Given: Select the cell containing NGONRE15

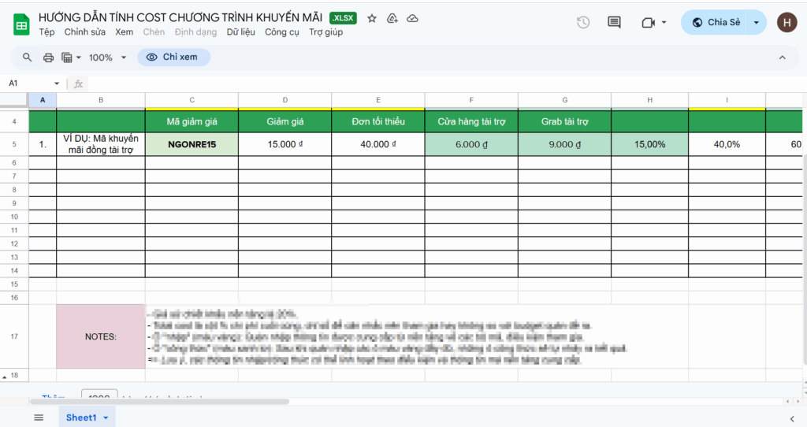Looking at the screenshot, I should (192, 144).
